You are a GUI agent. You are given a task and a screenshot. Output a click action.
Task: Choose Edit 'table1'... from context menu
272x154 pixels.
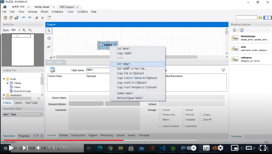pyautogui.click(x=137, y=64)
